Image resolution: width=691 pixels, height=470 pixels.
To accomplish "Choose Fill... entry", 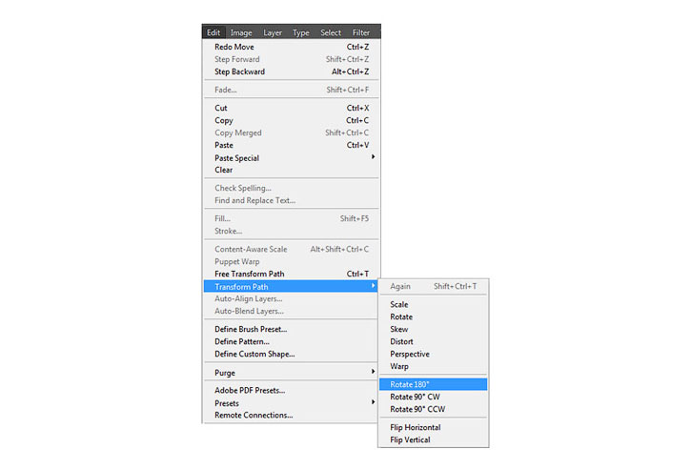I will point(292,218).
